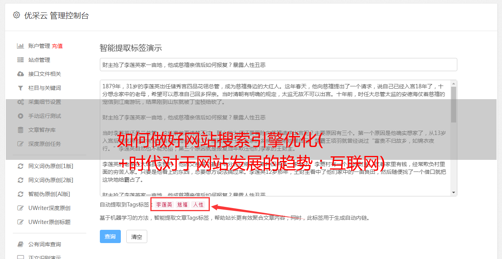The width and height of the screenshot is (502, 259).
Task: Click the refresh icon beside 同义词伪原创[1版]
Action: [21, 166]
